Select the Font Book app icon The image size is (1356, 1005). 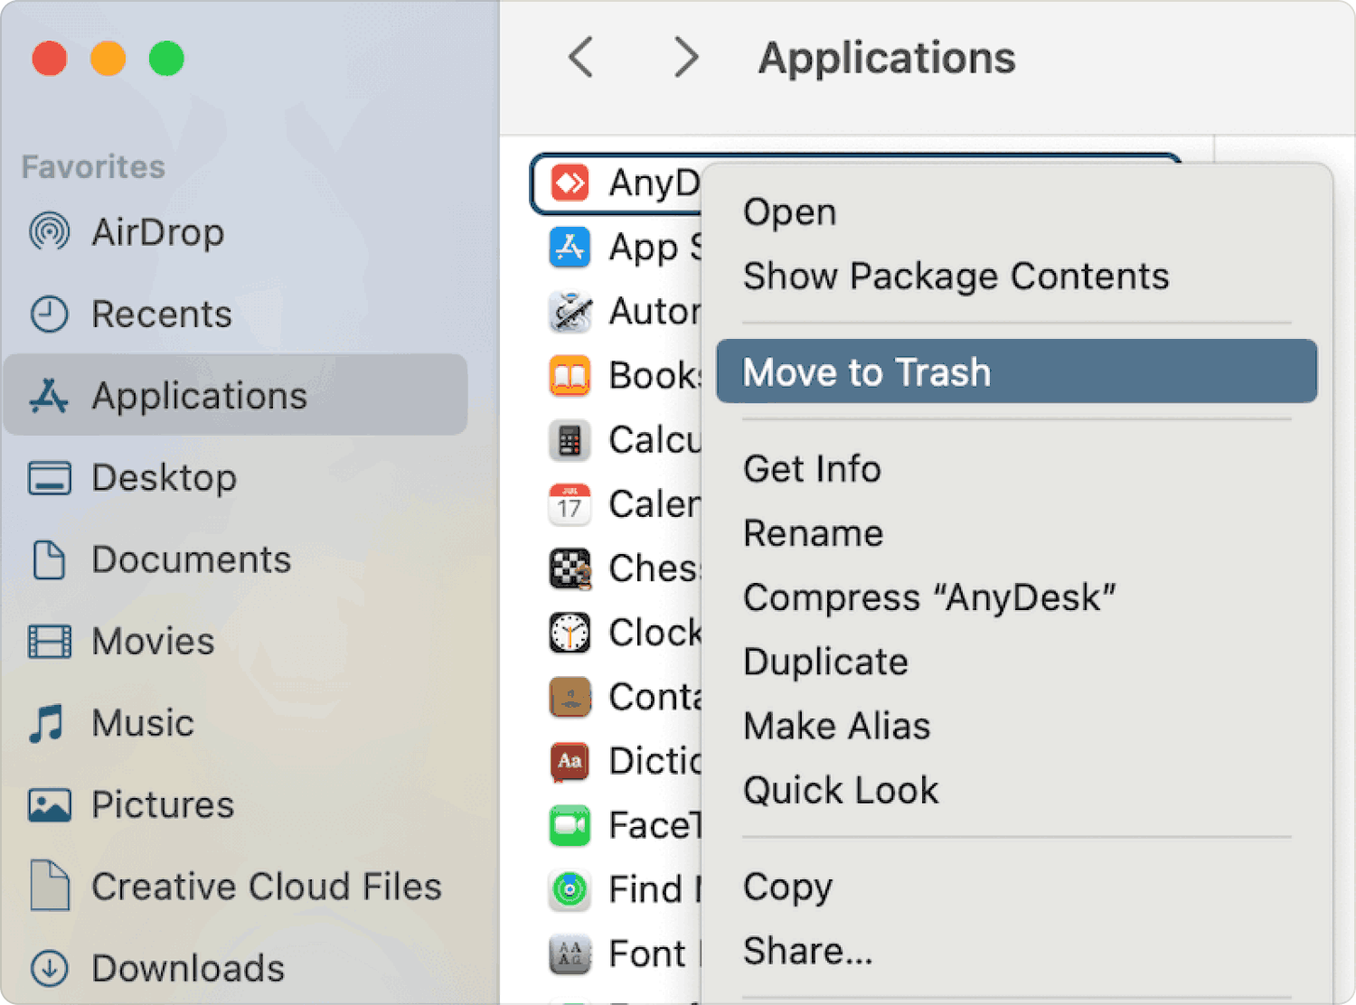click(x=570, y=954)
